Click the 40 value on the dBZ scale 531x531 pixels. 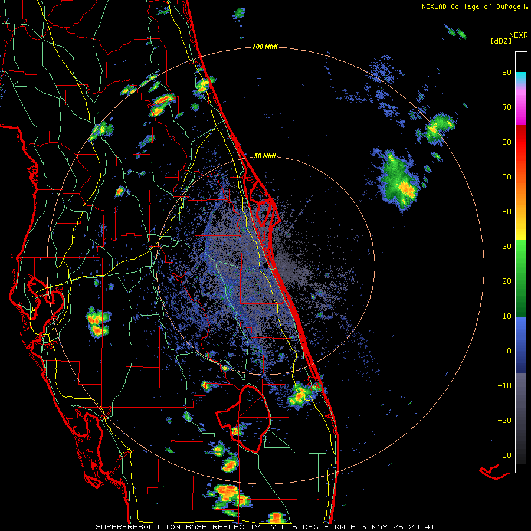click(507, 212)
